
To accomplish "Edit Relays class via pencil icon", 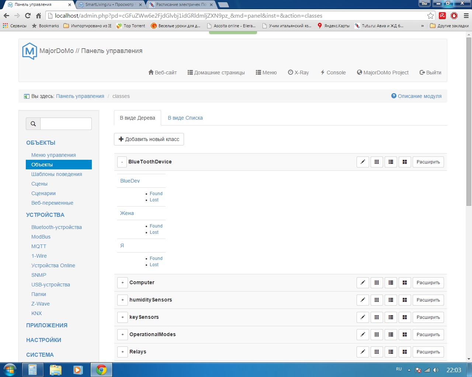I will pyautogui.click(x=363, y=352).
